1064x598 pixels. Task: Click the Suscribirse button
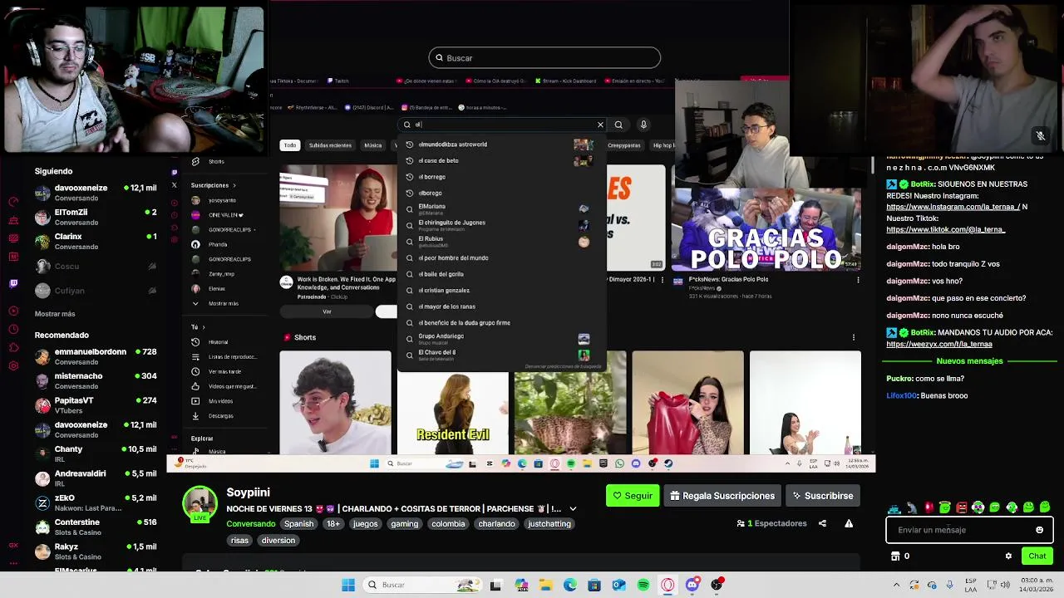(822, 496)
